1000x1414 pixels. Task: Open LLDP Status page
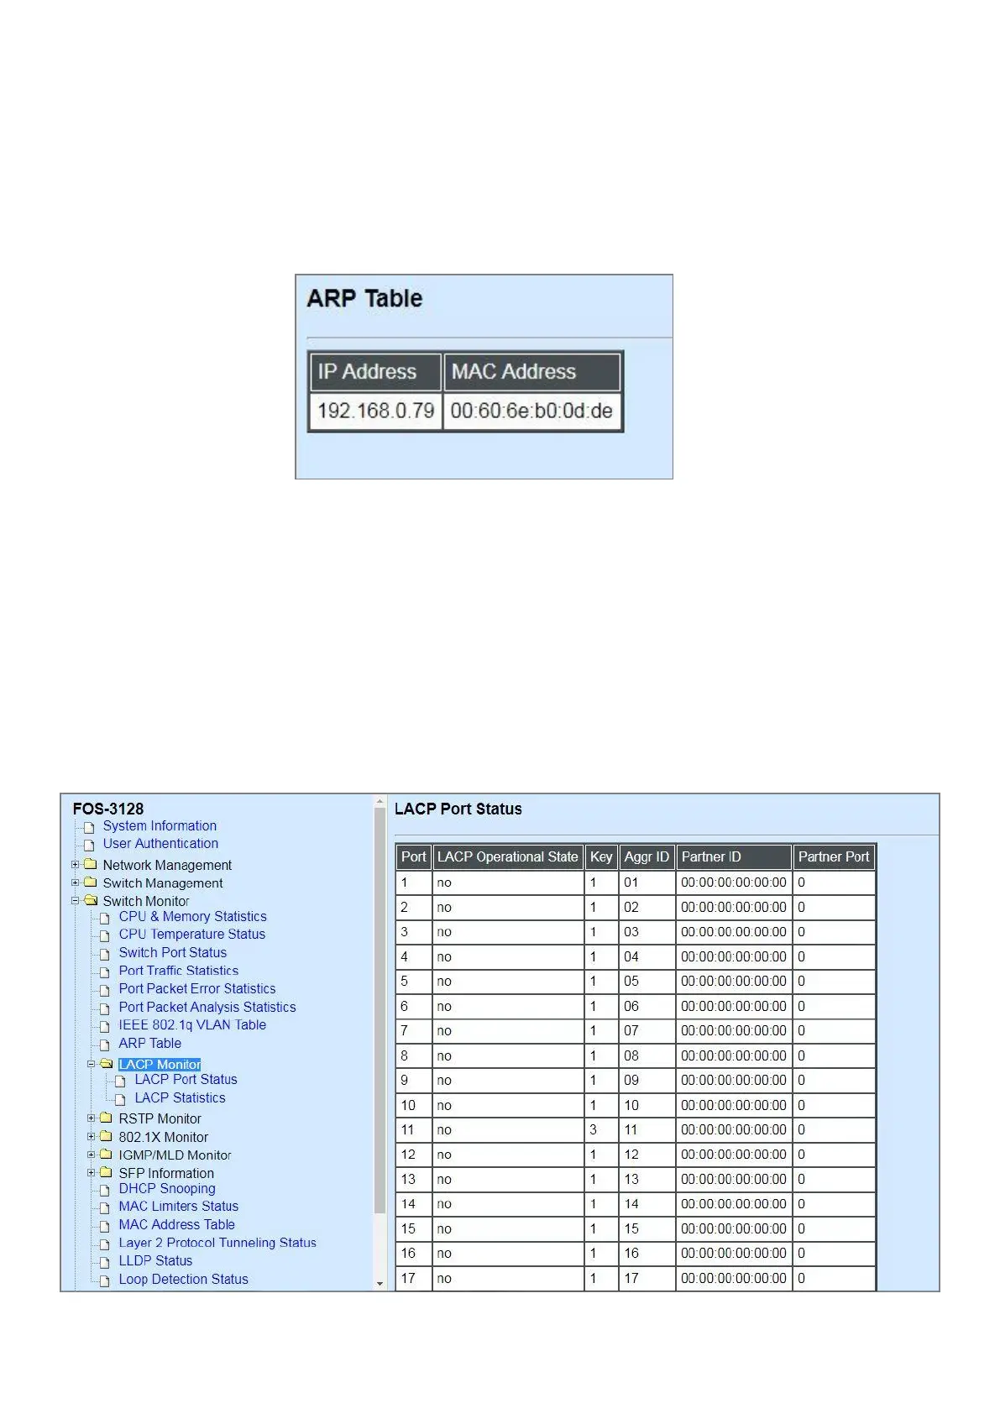click(x=155, y=1260)
